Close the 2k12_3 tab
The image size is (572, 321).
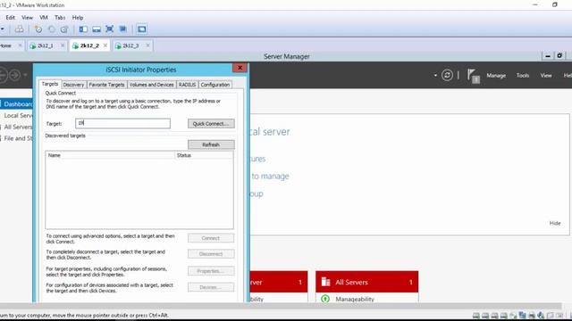click(x=147, y=45)
